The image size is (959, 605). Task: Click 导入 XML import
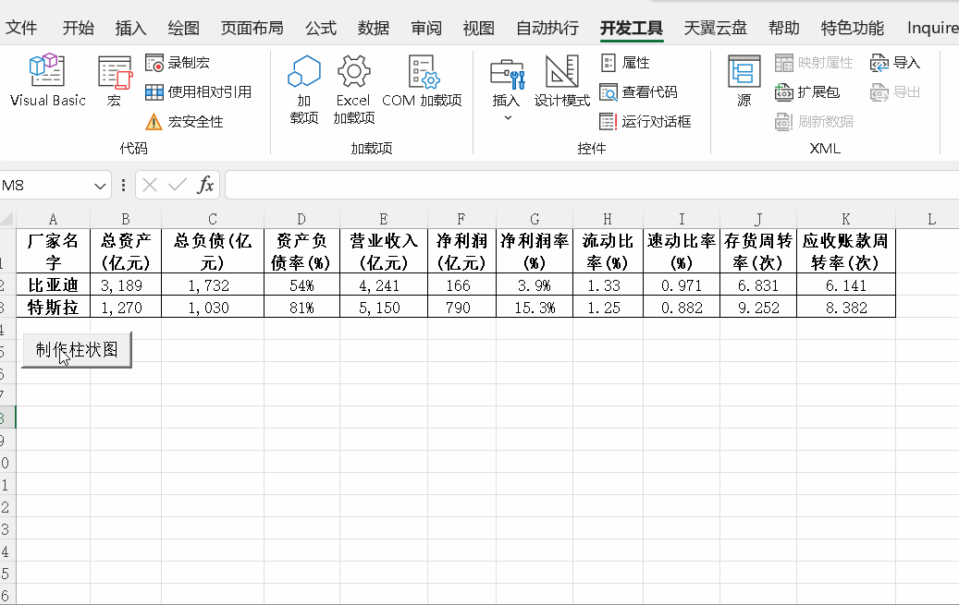895,62
